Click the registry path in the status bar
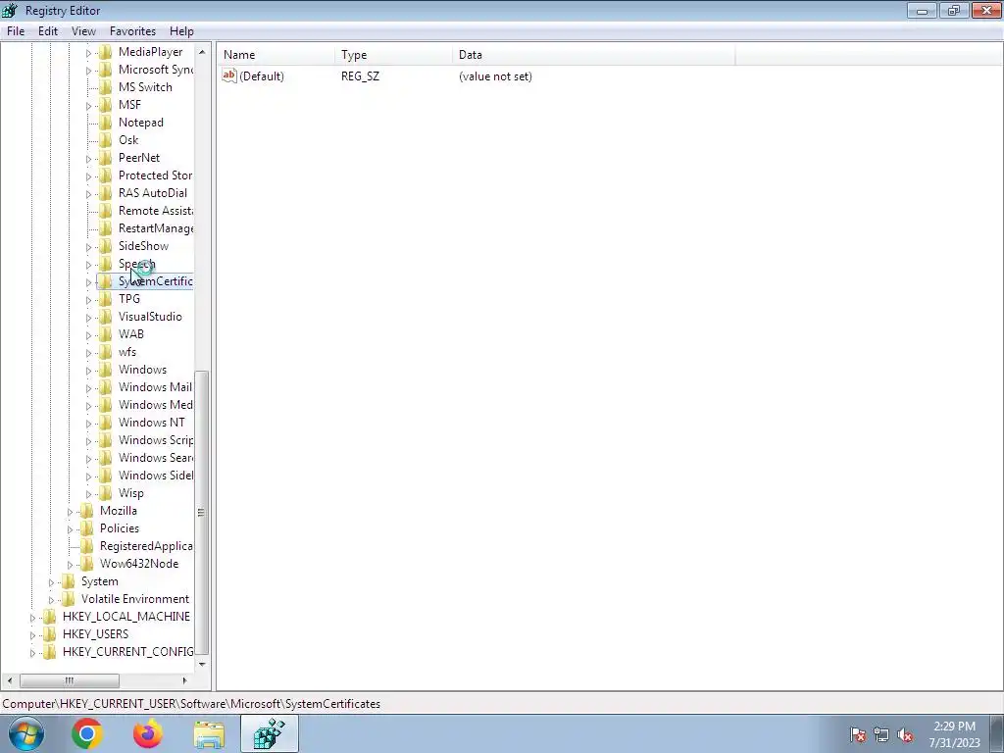The height and width of the screenshot is (753, 1004). pos(191,704)
